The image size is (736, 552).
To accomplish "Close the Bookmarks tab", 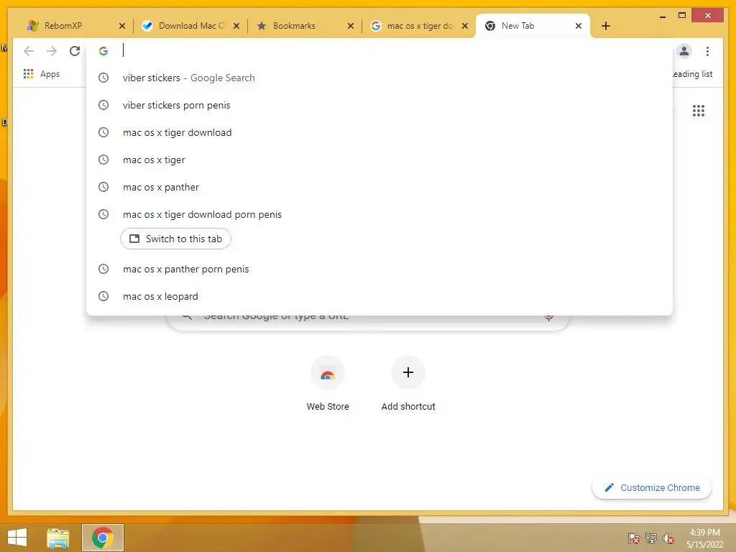I will coord(351,26).
